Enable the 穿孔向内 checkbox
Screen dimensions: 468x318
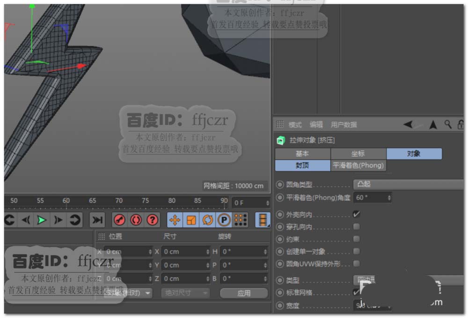tap(357, 227)
